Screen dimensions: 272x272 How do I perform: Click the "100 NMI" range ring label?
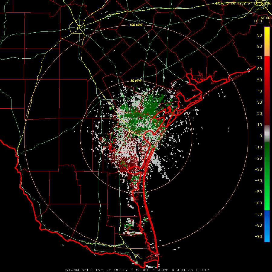[x=136, y=25]
